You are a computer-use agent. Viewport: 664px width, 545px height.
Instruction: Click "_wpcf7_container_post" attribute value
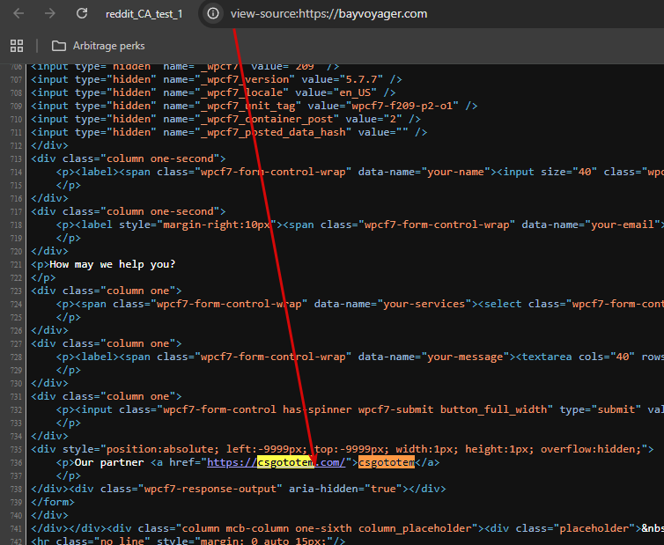(x=267, y=119)
